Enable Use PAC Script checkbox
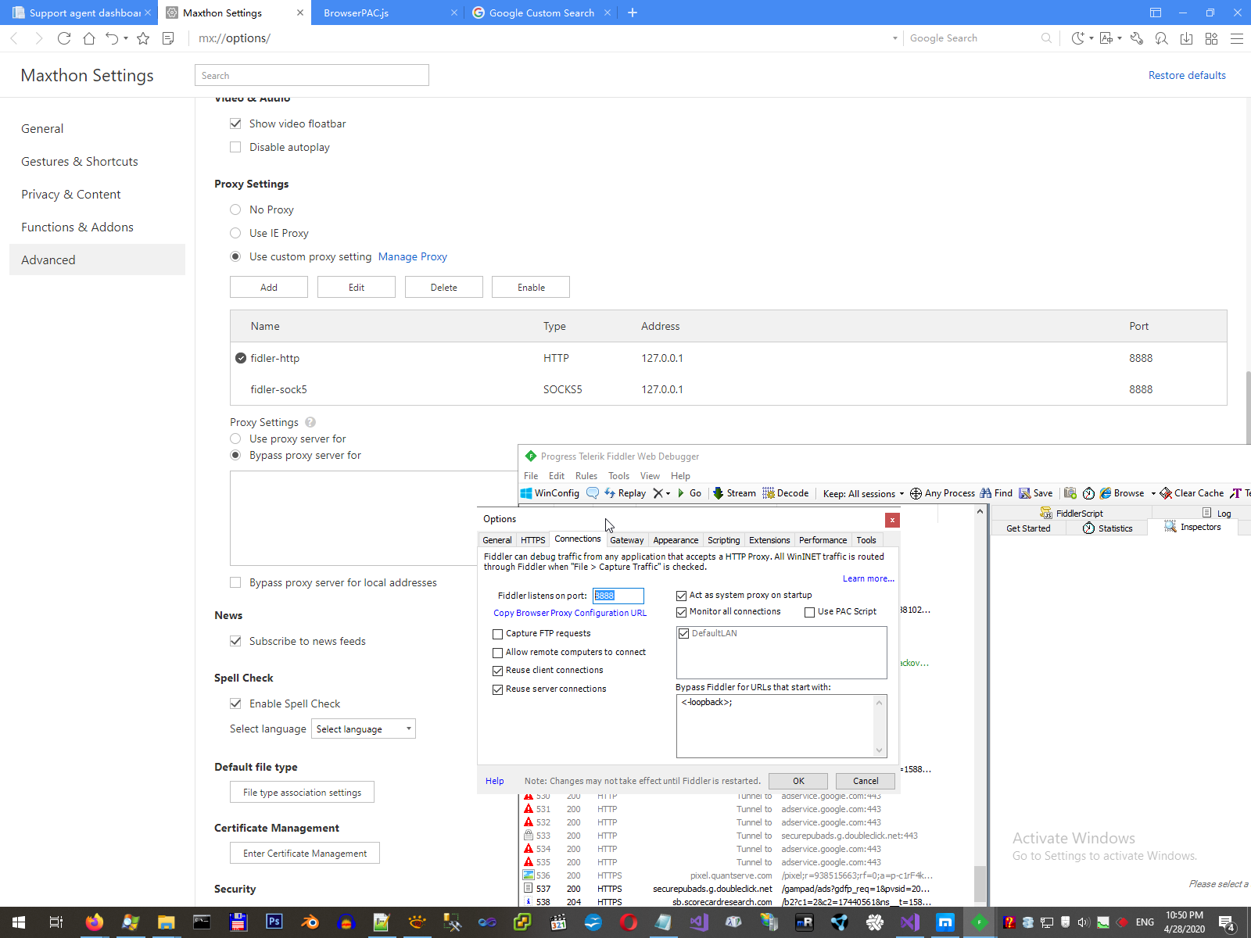1251x938 pixels. (x=809, y=612)
